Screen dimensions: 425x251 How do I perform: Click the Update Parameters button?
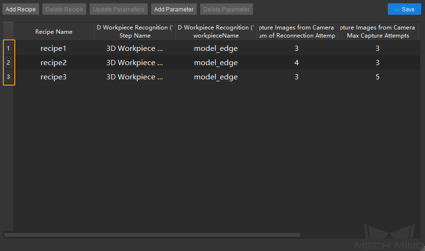[119, 9]
